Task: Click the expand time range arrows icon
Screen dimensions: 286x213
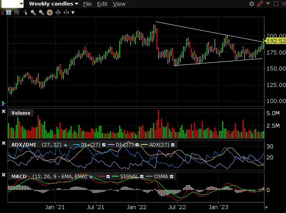Action: [x=58, y=13]
